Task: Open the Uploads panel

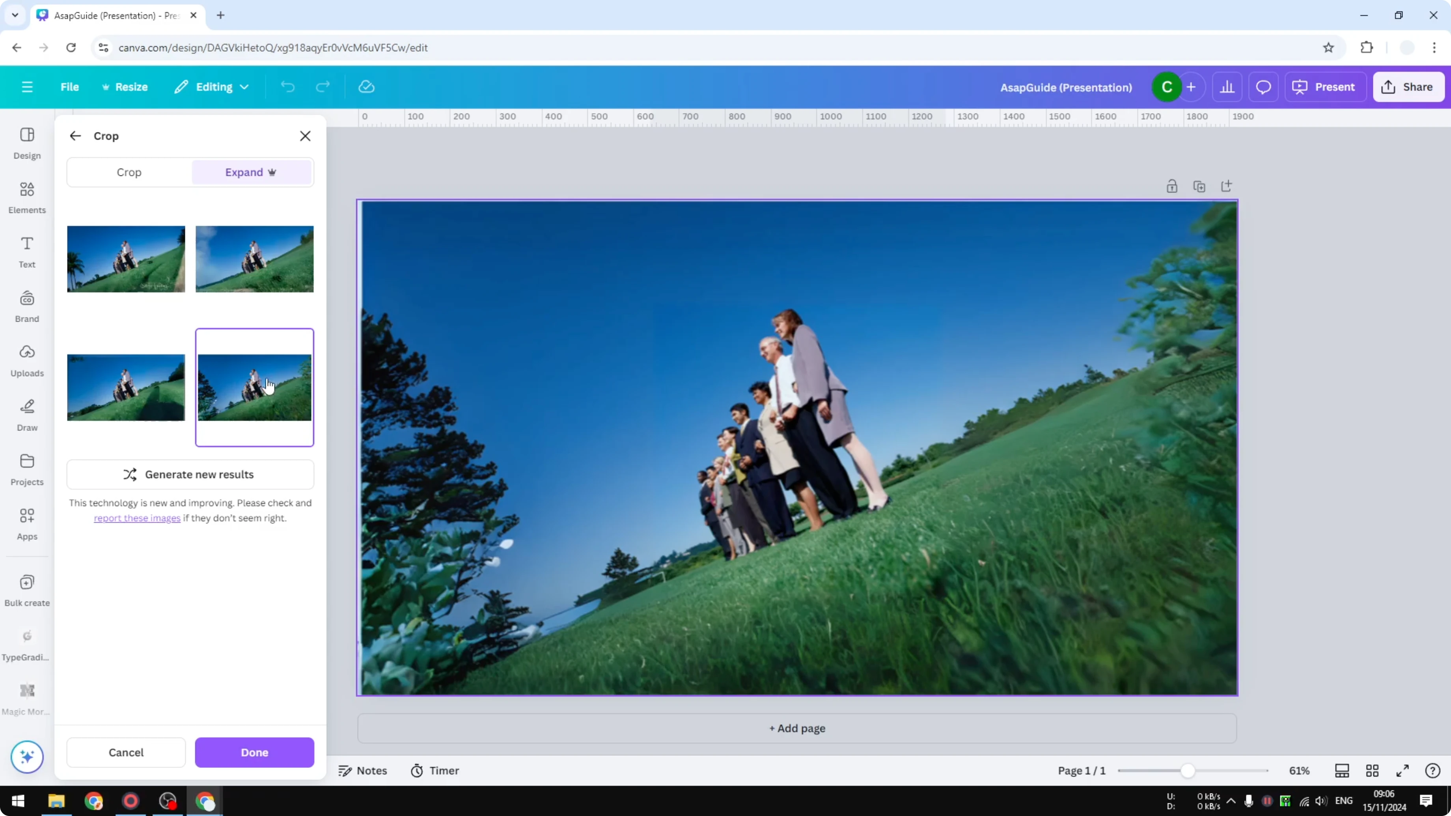Action: click(x=26, y=360)
